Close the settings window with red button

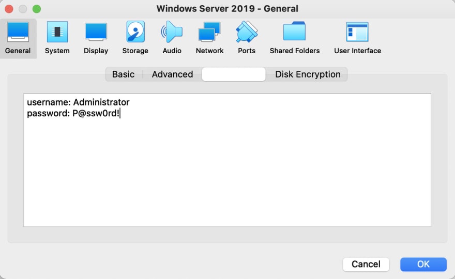[9, 9]
